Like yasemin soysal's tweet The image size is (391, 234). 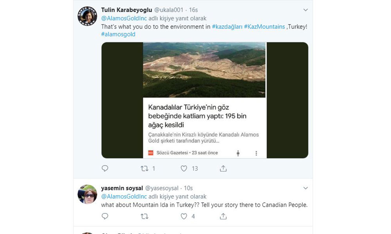coord(184,216)
